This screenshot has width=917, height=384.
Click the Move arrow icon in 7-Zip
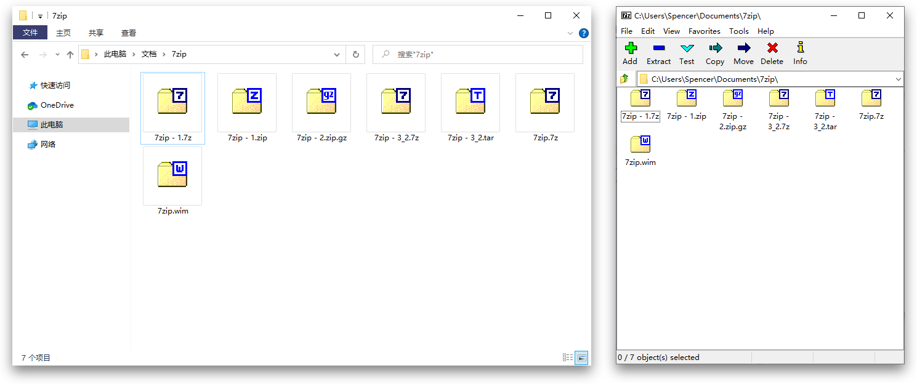[743, 48]
